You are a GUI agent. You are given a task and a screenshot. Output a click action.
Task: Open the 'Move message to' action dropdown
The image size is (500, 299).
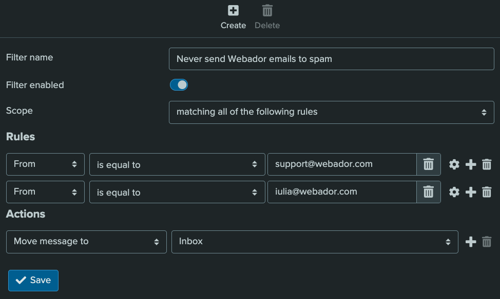(x=86, y=242)
